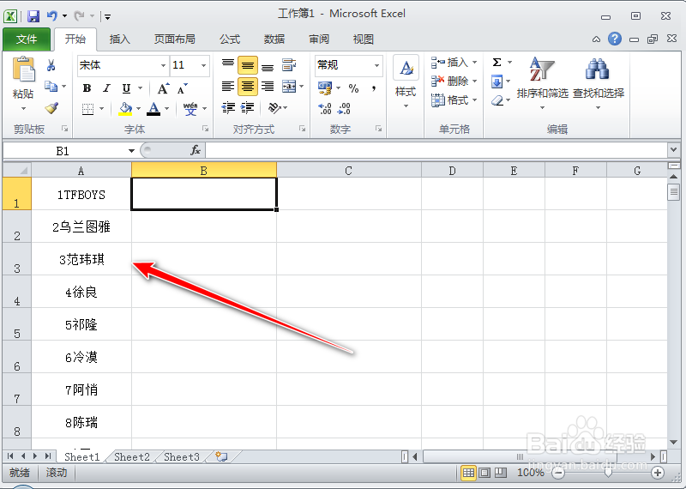Click the decrease decimal icon
The height and width of the screenshot is (489, 686).
click(x=345, y=108)
